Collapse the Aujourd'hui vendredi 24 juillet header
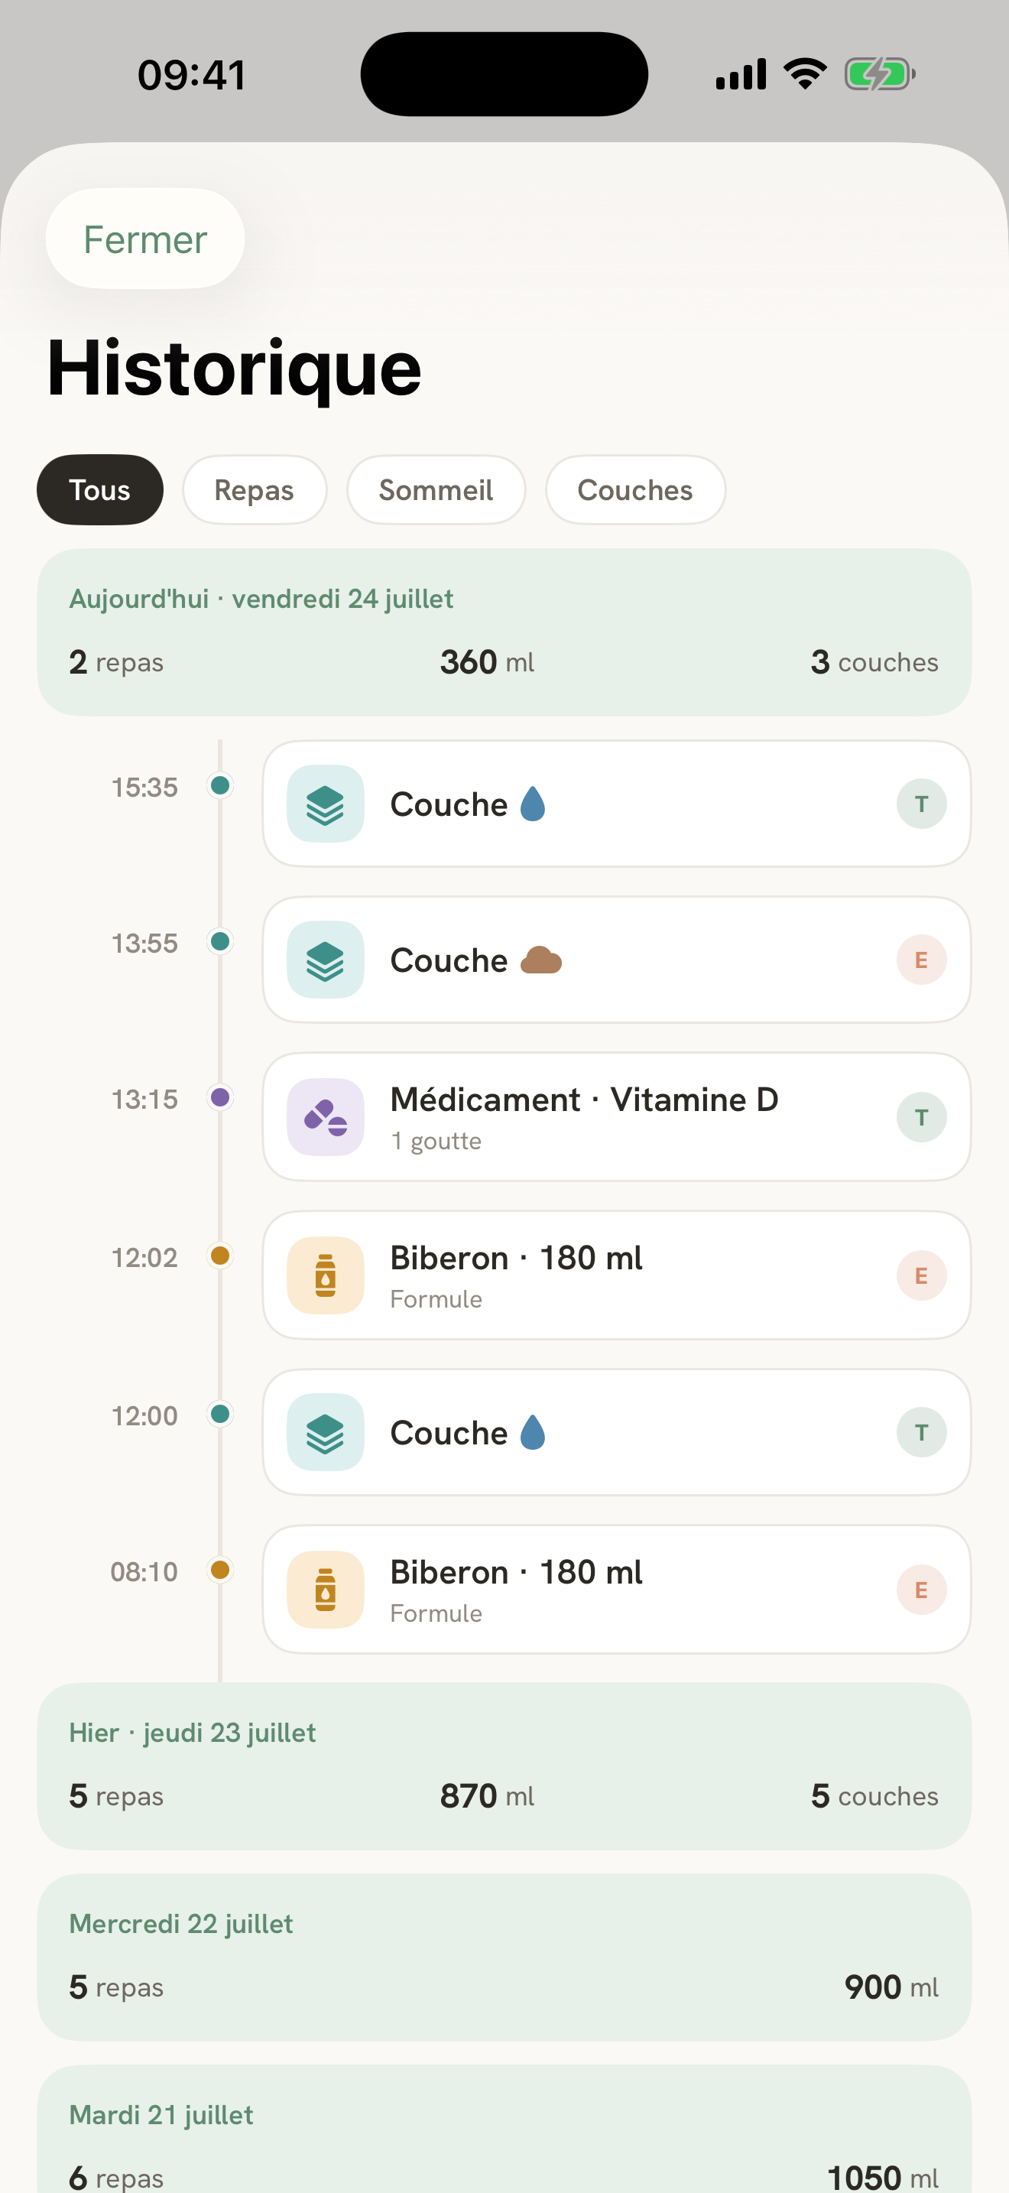 504,632
